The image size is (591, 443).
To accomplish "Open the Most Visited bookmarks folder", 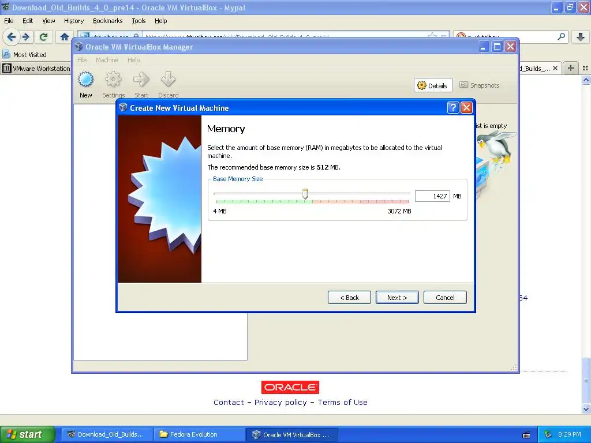I will click(x=25, y=55).
